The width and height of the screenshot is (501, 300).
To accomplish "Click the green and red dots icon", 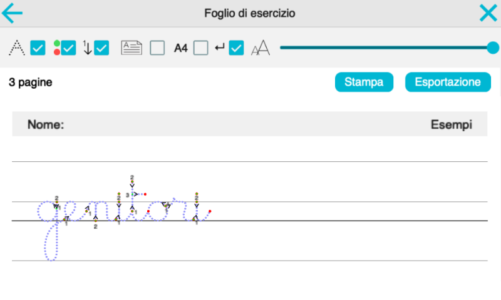I will pos(57,48).
